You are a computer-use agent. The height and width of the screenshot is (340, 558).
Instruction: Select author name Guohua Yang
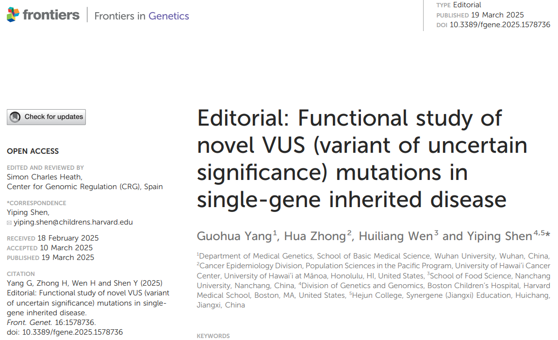(234, 236)
